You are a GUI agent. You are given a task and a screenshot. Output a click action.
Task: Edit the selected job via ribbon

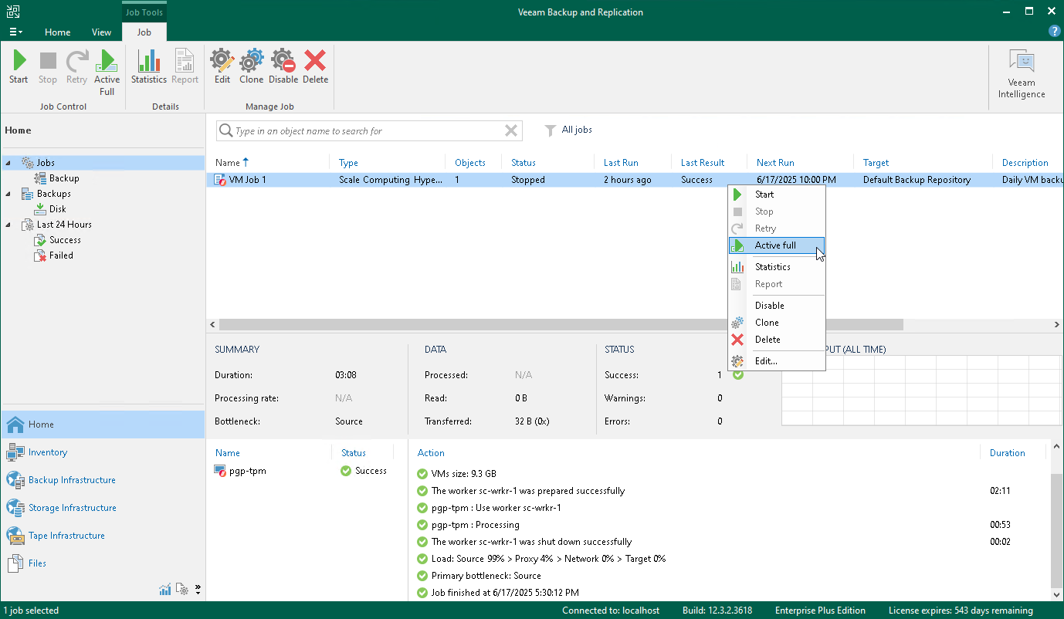pyautogui.click(x=222, y=67)
